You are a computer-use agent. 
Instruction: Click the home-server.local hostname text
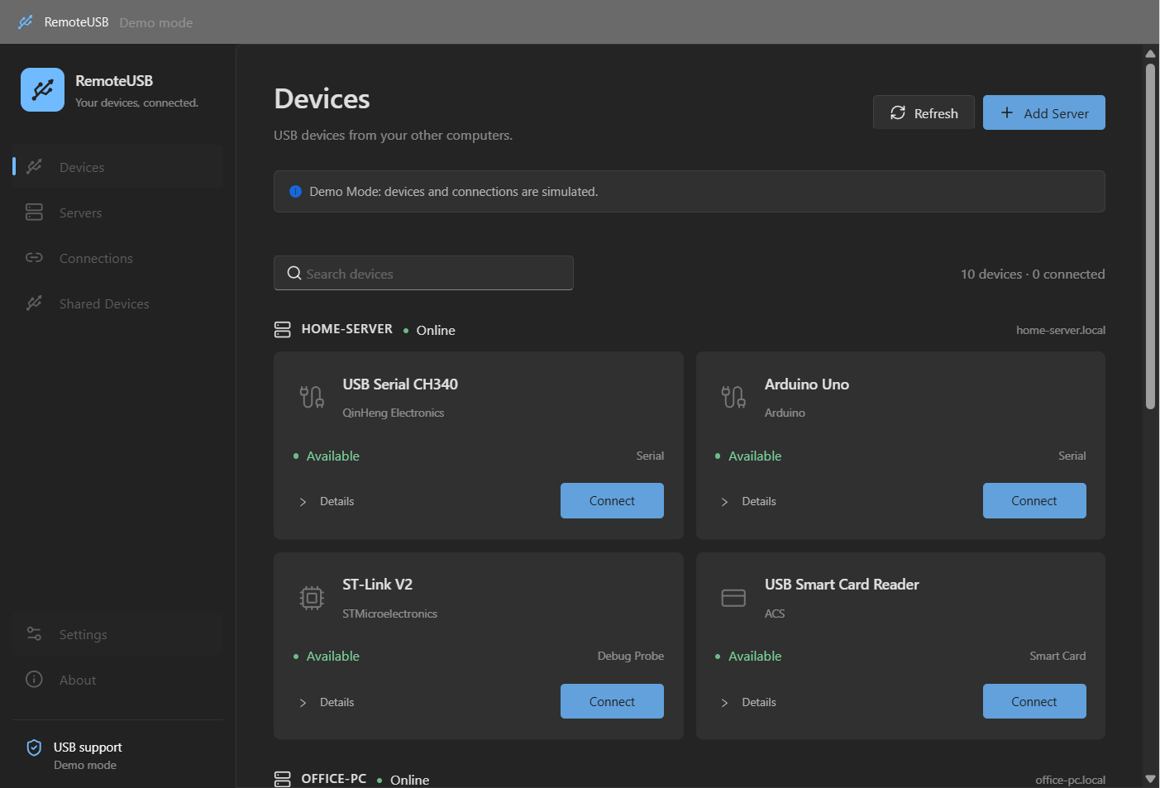1061,330
